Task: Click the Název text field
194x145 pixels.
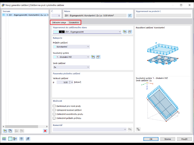Action: point(95,16)
